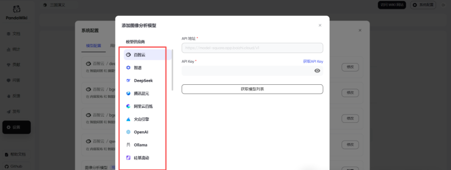
Task: Click 修改 on the 在内容发布 bge row
Action: click(350, 93)
